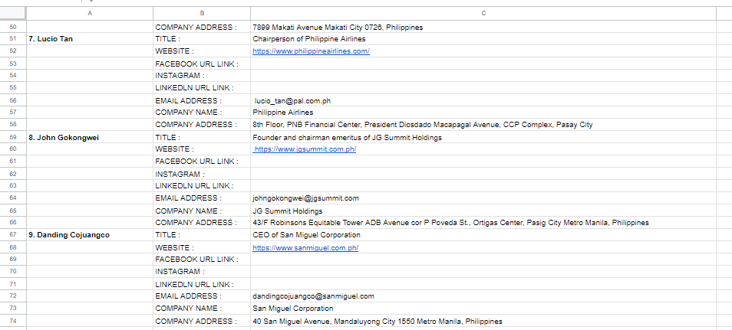Select the Robinsons Equitable Tower address cell
This screenshot has height=330, width=732.
coord(483,223)
